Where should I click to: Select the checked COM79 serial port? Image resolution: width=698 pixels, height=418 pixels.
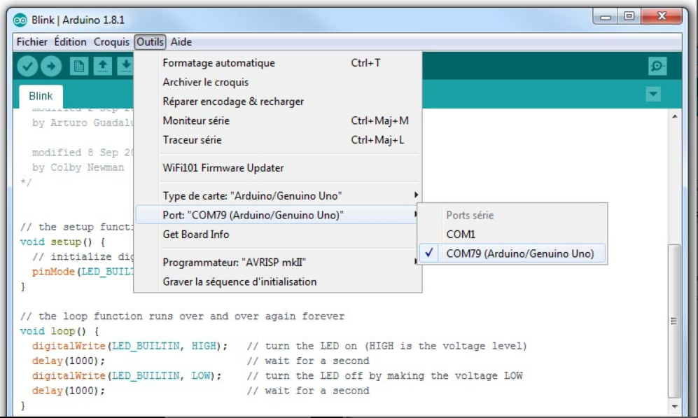pyautogui.click(x=519, y=253)
